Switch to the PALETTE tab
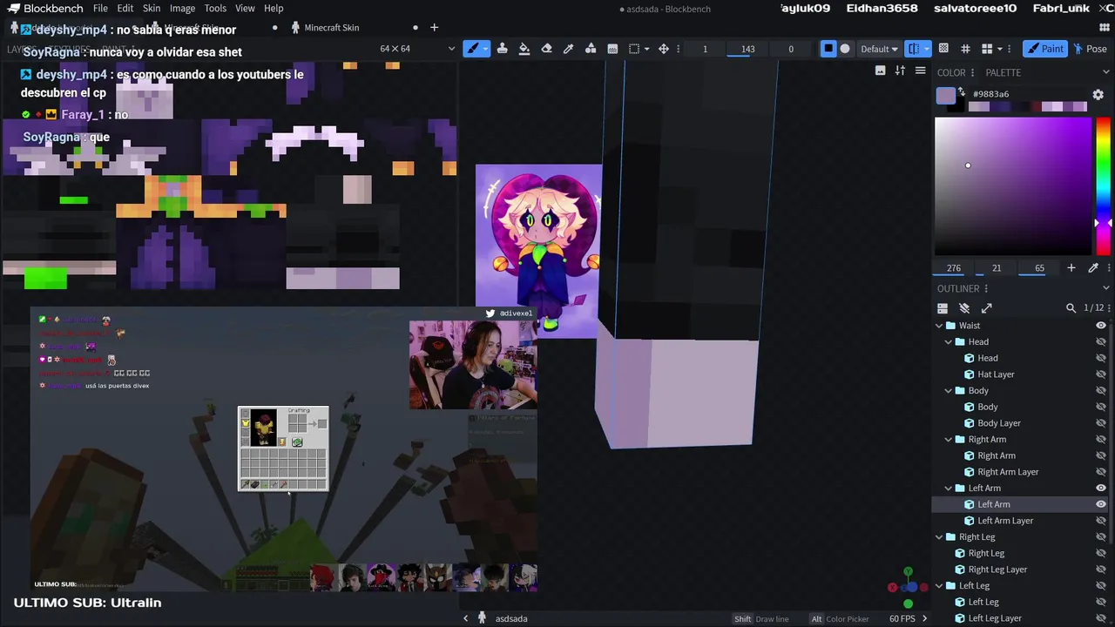This screenshot has width=1115, height=627. [1003, 72]
